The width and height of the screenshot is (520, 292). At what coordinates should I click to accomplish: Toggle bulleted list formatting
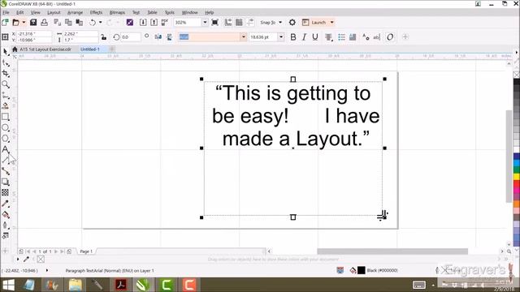(x=341, y=37)
